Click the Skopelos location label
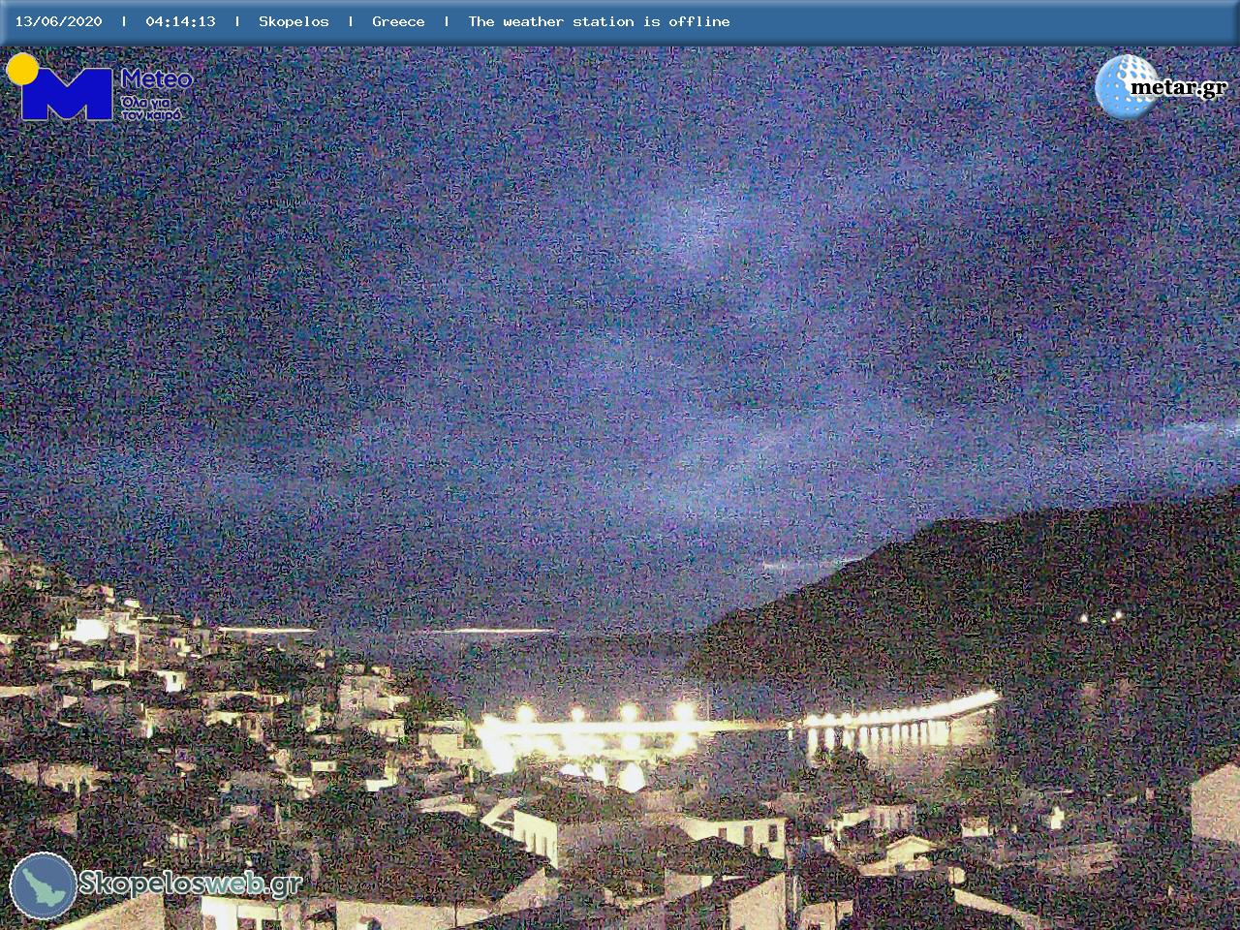Viewport: 1240px width, 930px height. 294,21
